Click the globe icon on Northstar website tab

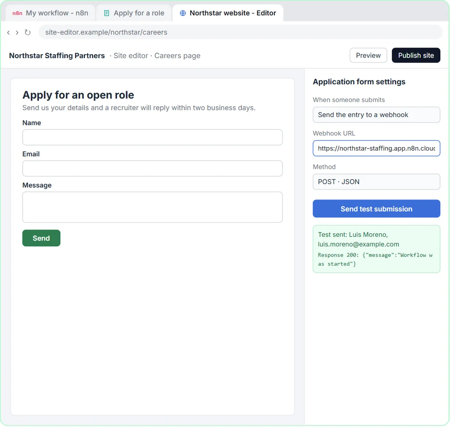point(183,13)
